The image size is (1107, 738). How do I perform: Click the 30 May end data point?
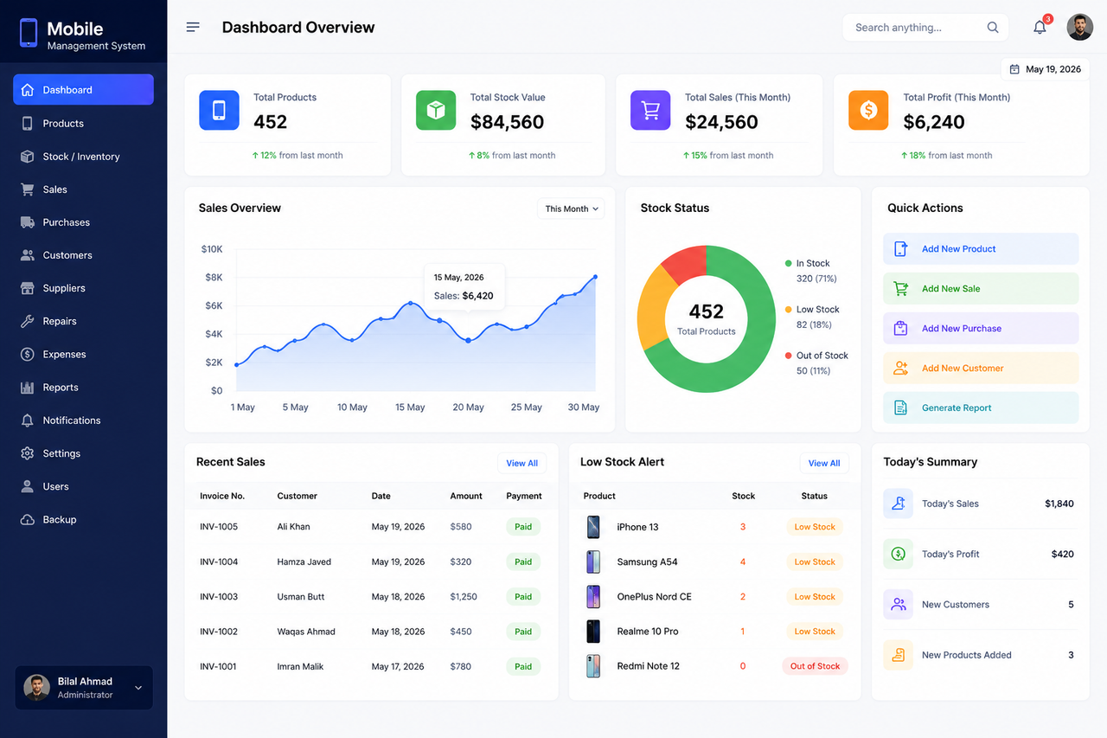coord(595,277)
